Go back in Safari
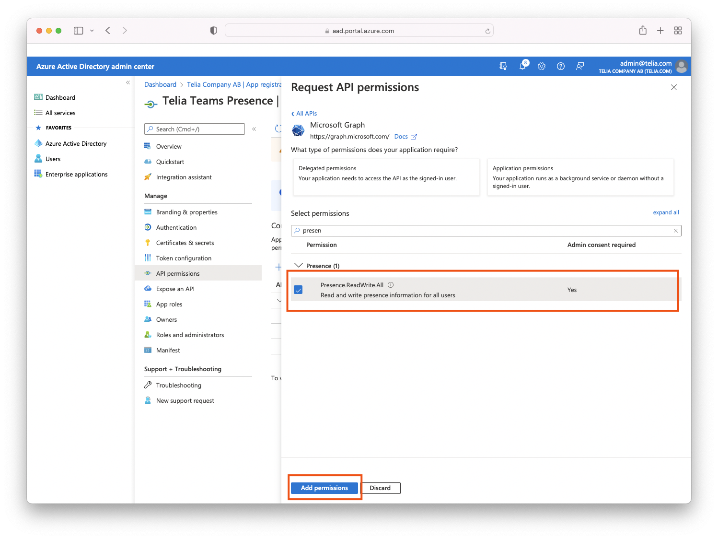The image size is (718, 539). [108, 31]
